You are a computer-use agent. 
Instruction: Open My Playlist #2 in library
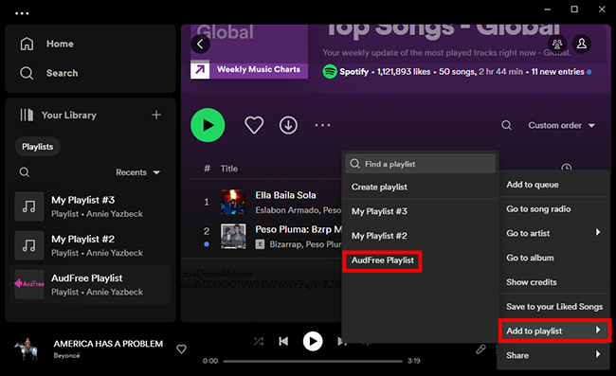[91, 245]
